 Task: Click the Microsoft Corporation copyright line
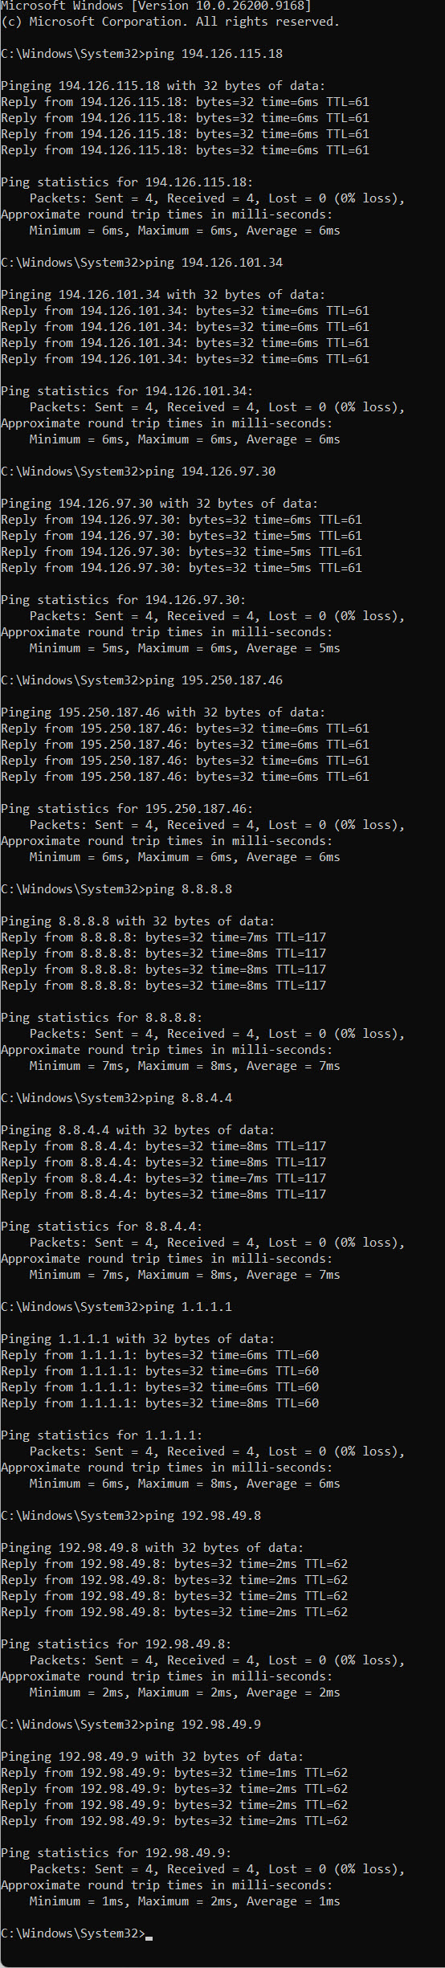click(170, 22)
